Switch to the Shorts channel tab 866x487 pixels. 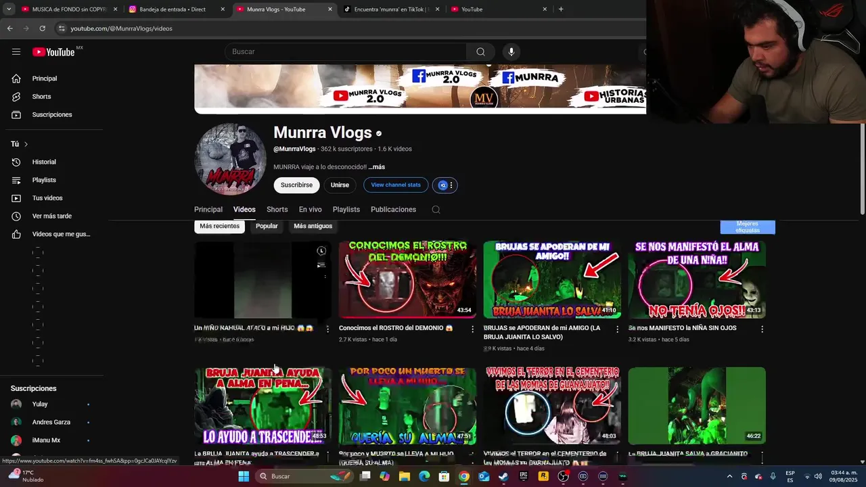(x=277, y=210)
